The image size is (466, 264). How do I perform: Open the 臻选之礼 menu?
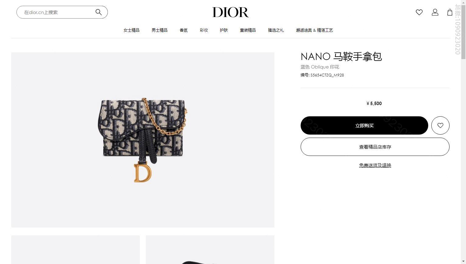click(x=276, y=30)
